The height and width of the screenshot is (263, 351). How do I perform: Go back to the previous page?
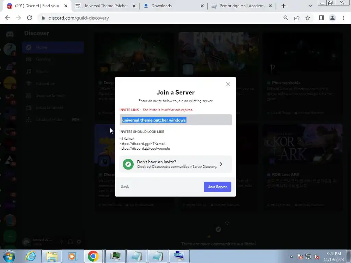point(8,18)
